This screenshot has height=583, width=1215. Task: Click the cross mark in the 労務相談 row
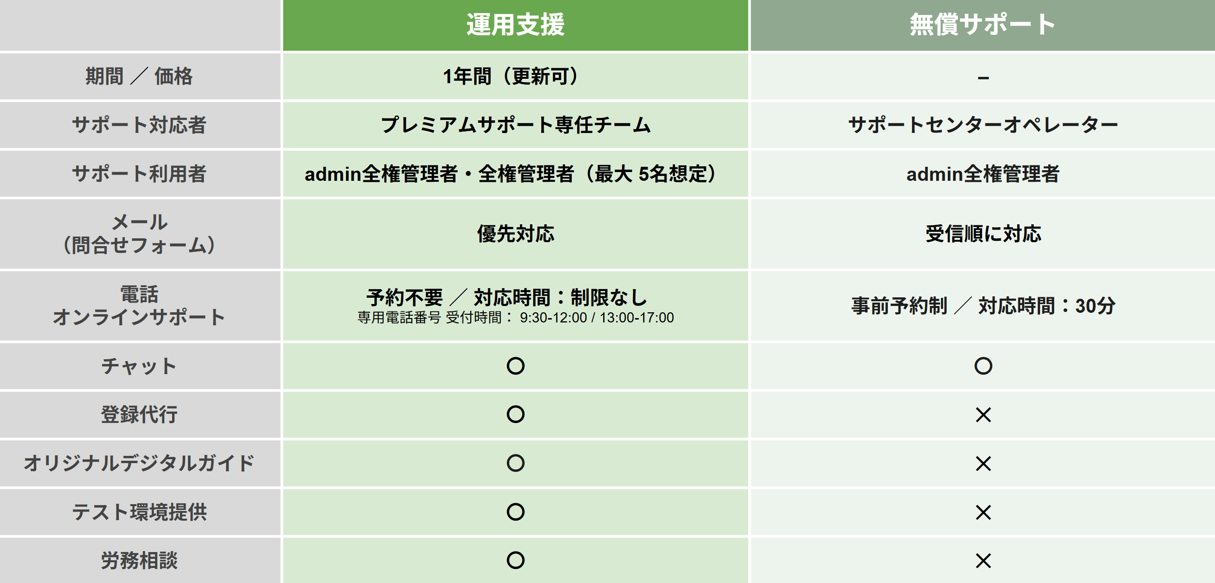tap(983, 561)
